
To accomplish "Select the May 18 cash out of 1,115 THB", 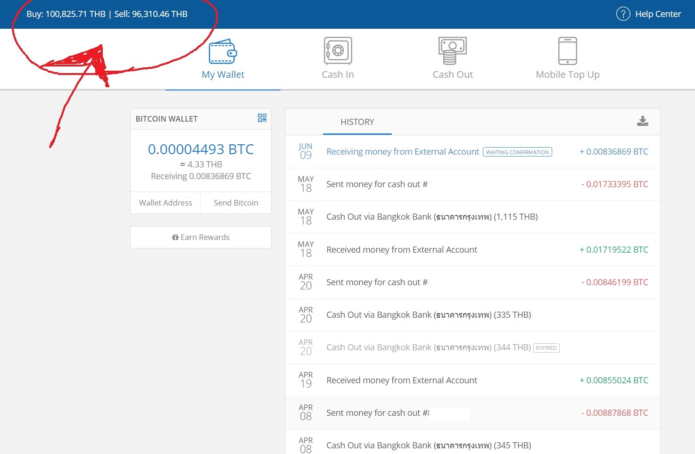I will point(431,217).
